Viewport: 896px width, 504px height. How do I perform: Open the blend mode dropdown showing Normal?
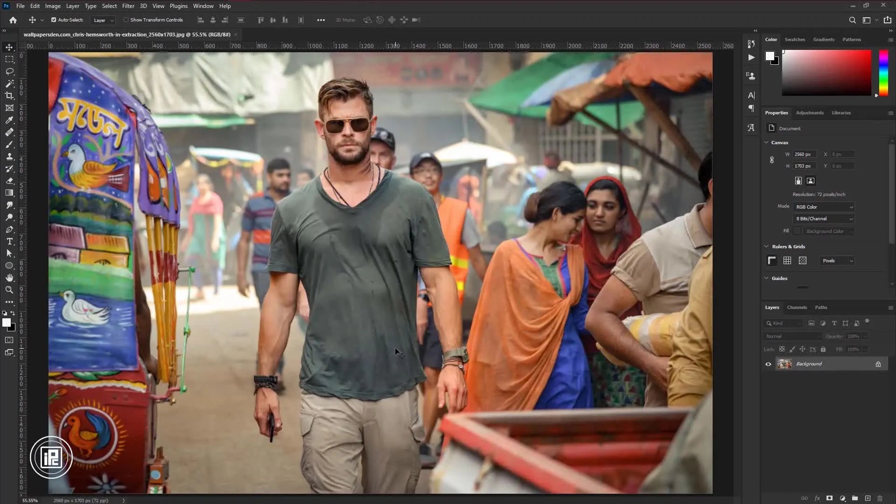tap(792, 336)
